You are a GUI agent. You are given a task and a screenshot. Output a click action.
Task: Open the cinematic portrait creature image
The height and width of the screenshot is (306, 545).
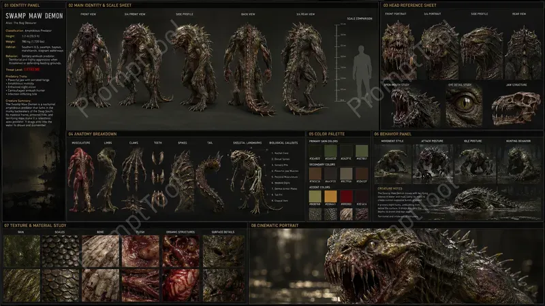(396, 266)
